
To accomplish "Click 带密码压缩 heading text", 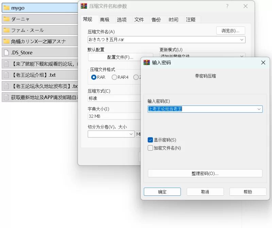I will click(205, 76).
